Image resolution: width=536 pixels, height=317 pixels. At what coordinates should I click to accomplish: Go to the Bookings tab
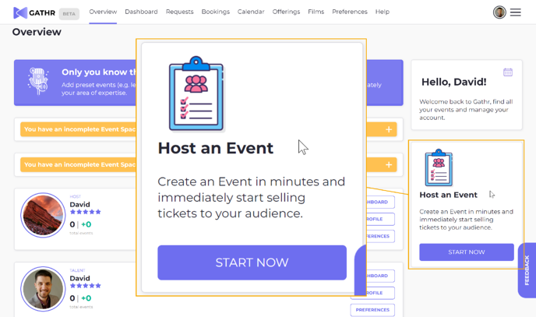[x=215, y=12]
